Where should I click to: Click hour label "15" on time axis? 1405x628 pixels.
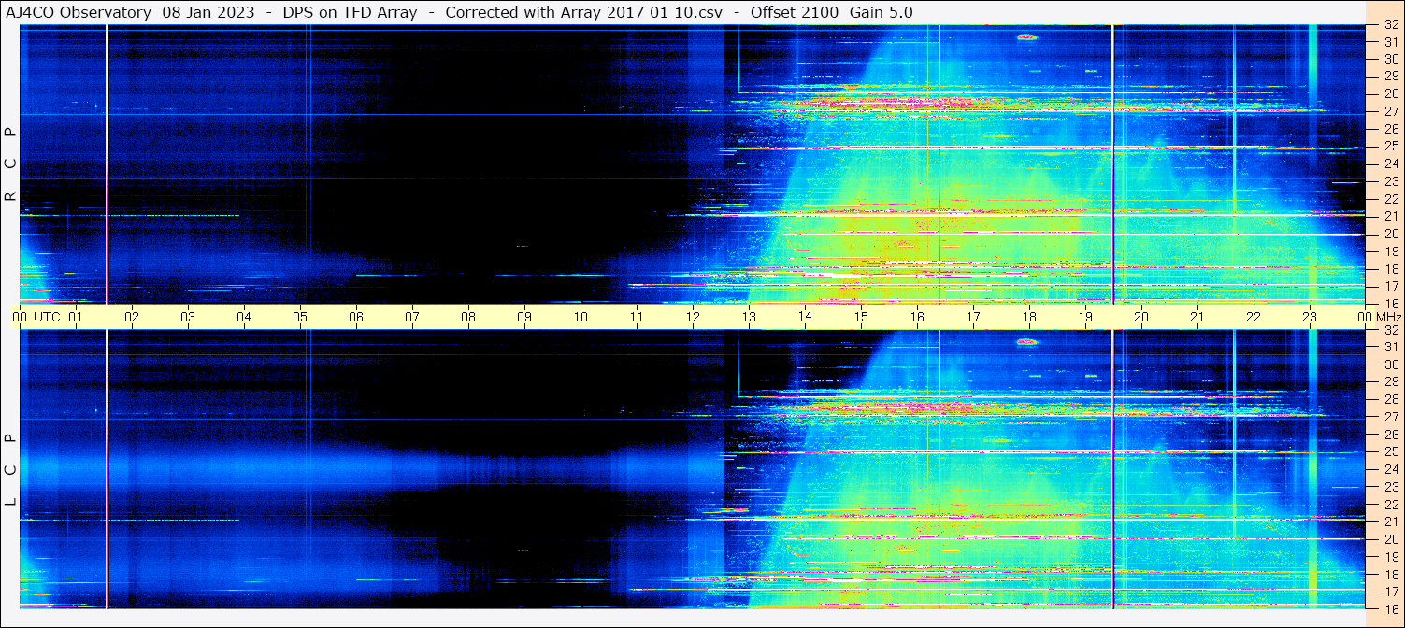[861, 317]
